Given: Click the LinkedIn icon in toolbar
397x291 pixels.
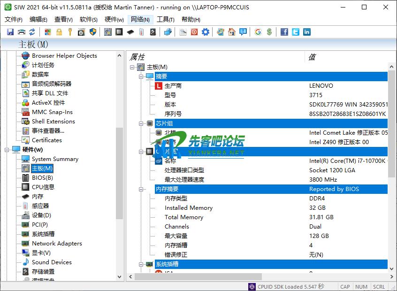Looking at the screenshot, I should [306, 32].
